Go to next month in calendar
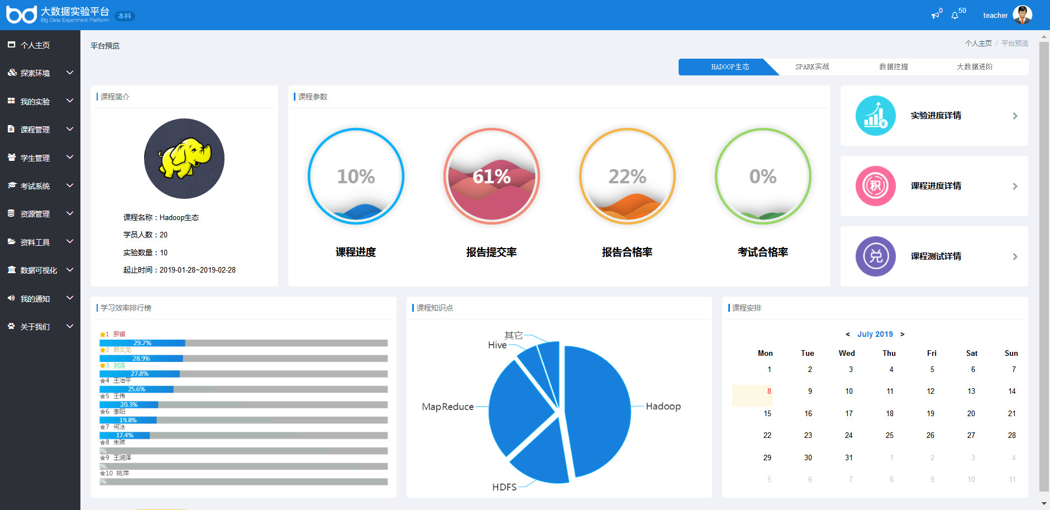 [x=903, y=334]
